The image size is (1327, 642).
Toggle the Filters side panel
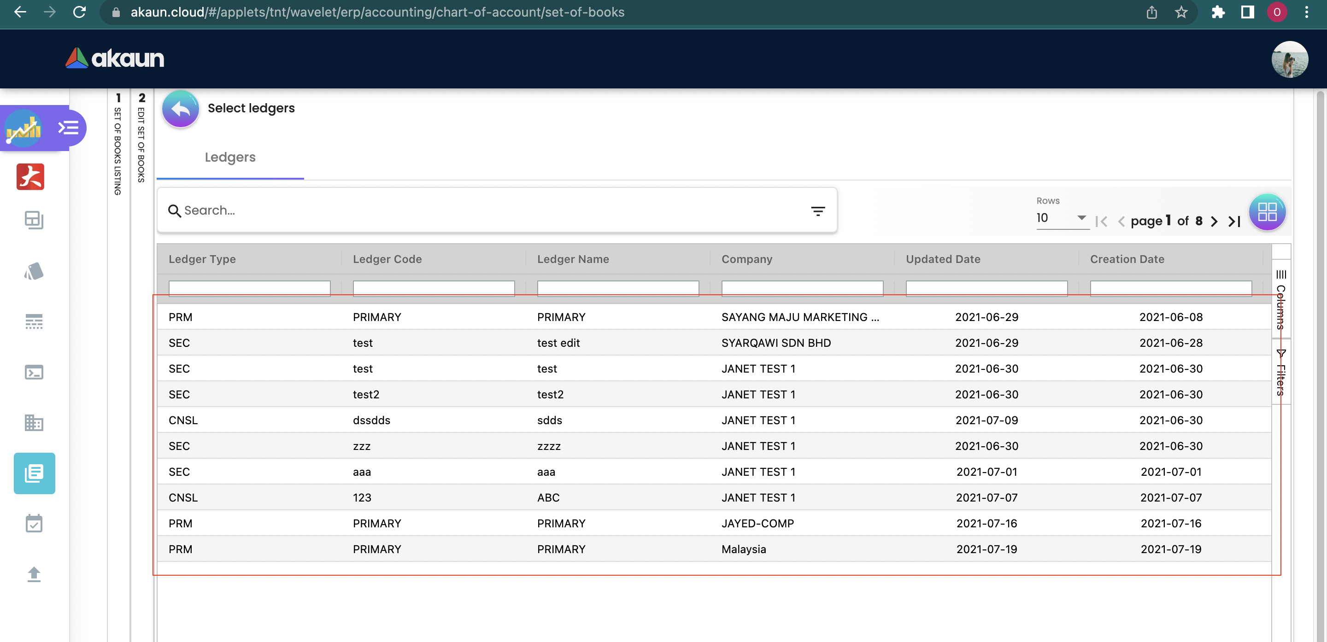[1280, 373]
